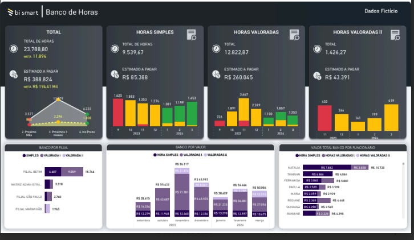
Task: Click the Horas Valoradas document search icon
Action: (294, 35)
